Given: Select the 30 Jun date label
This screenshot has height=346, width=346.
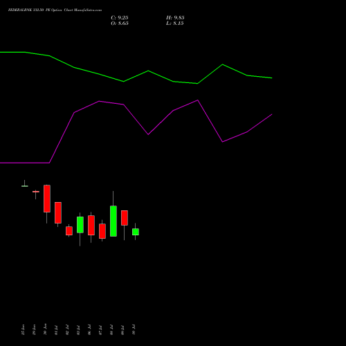Looking at the screenshot, I should (45, 329).
